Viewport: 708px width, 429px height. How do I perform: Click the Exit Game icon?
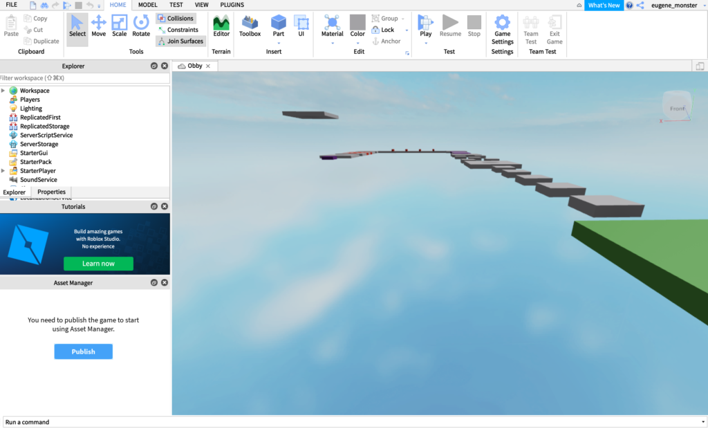pyautogui.click(x=555, y=30)
